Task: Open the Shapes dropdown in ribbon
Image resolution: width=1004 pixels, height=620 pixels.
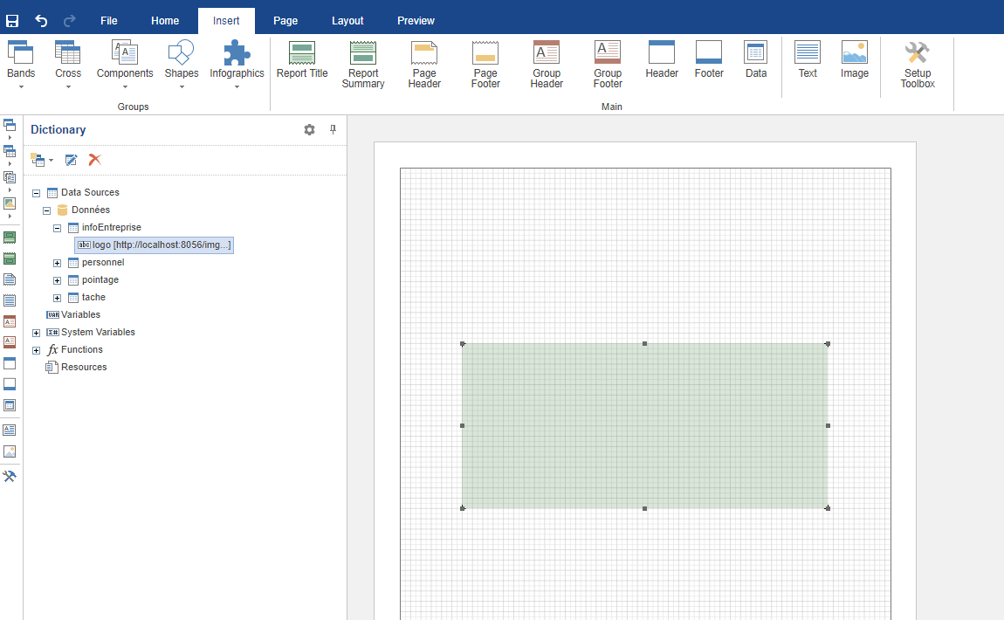Action: (182, 64)
